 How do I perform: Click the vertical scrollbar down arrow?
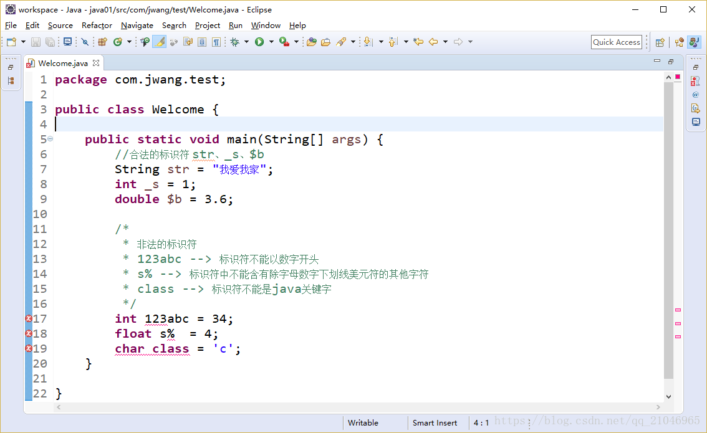668,397
